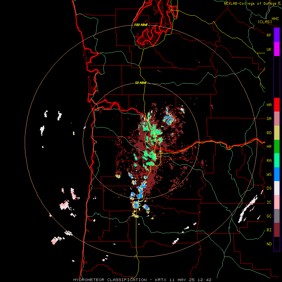Click the purple RF legend color swatch
The image size is (282, 282).
[x=277, y=35]
